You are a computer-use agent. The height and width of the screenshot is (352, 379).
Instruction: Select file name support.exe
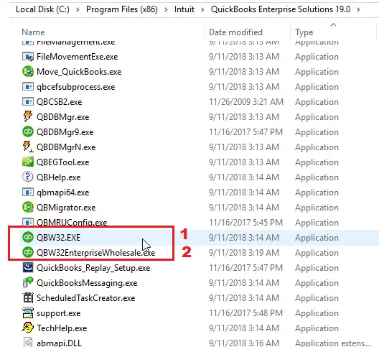tap(58, 313)
